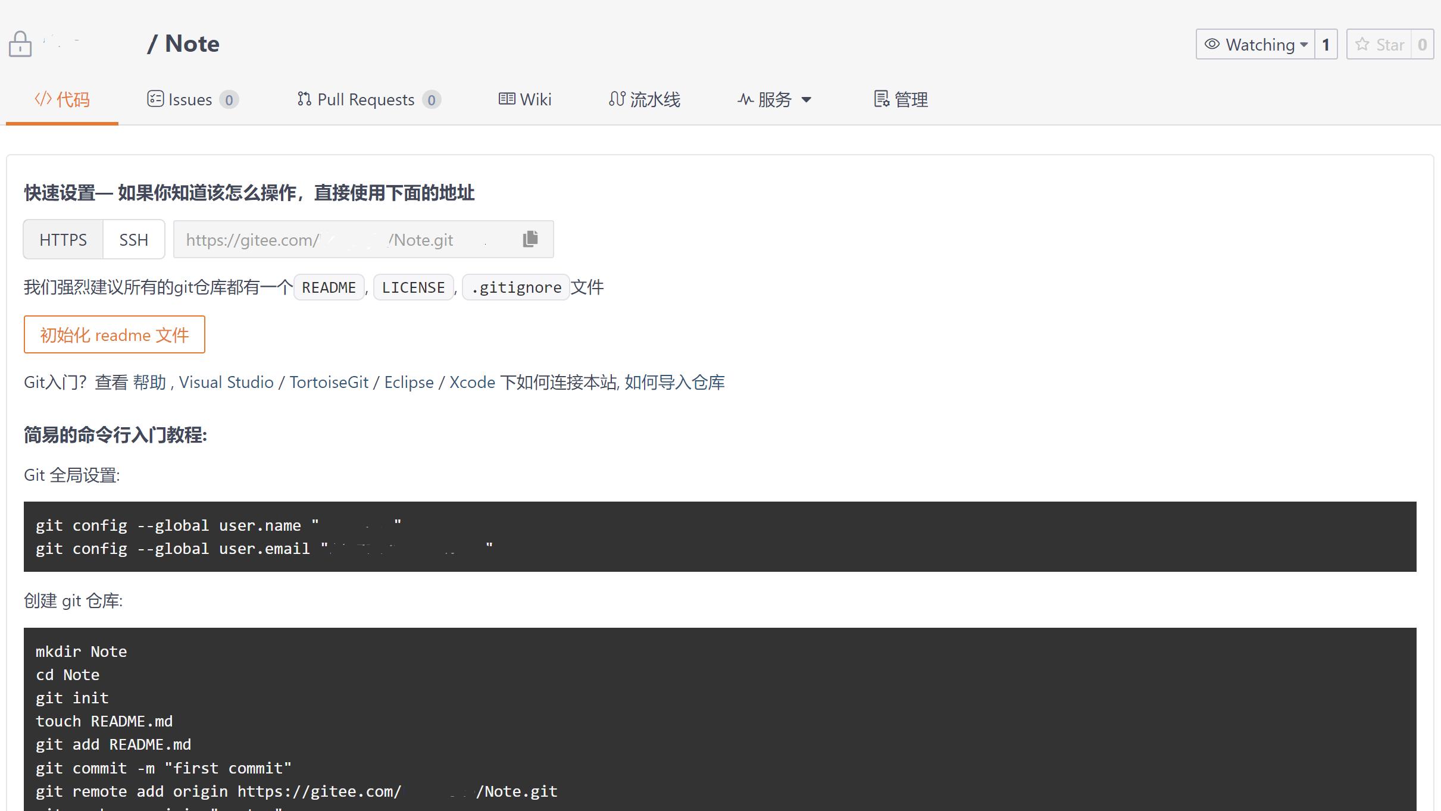The image size is (1441, 811).
Task: Expand the Watching dropdown arrow
Action: 1304,45
